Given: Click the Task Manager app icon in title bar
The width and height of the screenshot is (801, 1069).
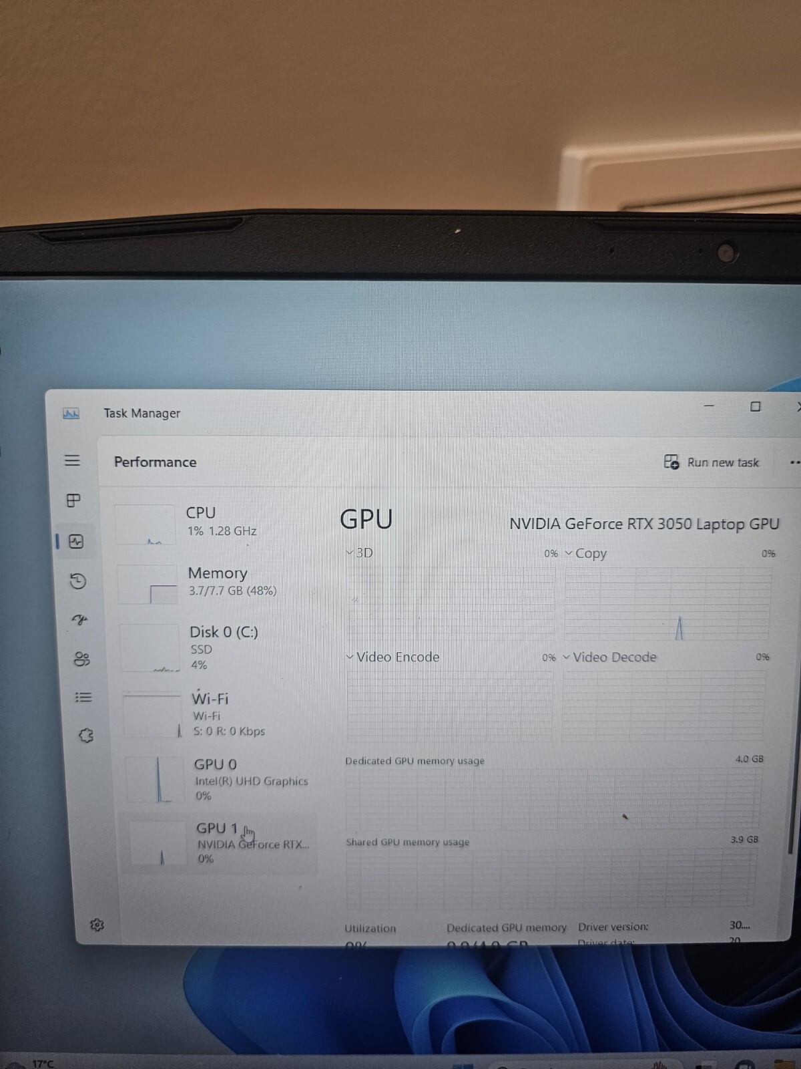Looking at the screenshot, I should click(71, 414).
